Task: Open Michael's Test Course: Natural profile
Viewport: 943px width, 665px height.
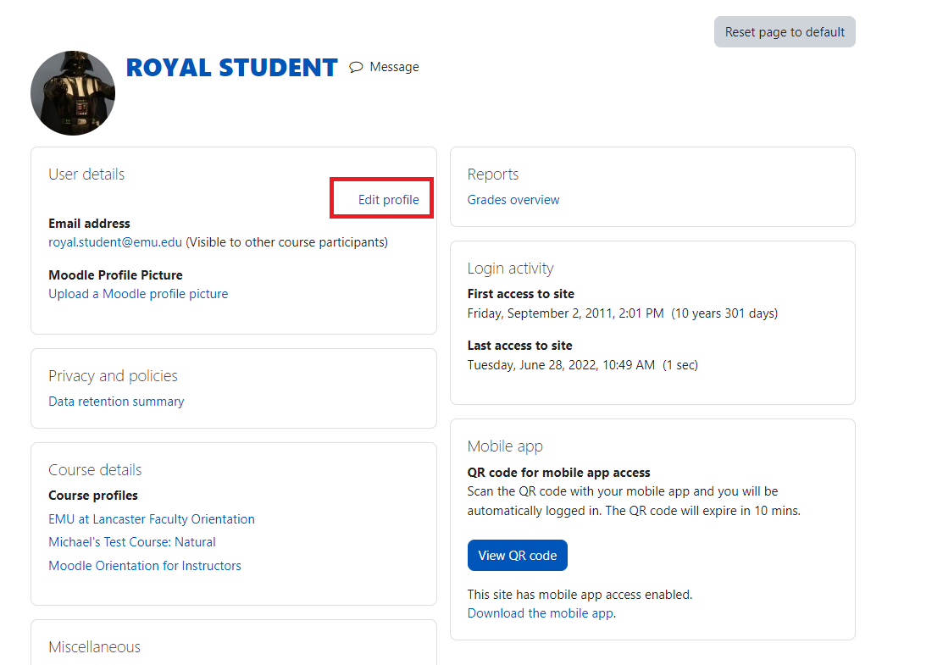Action: 131,542
